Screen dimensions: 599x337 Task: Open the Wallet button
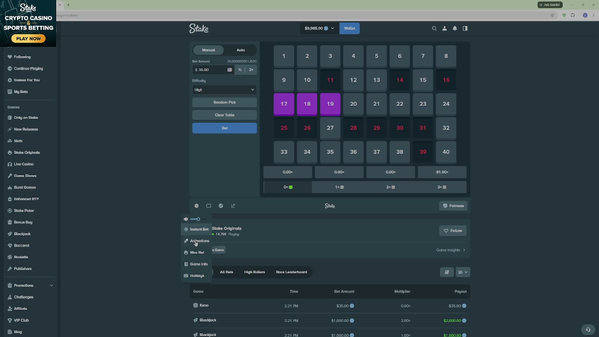[x=350, y=29]
